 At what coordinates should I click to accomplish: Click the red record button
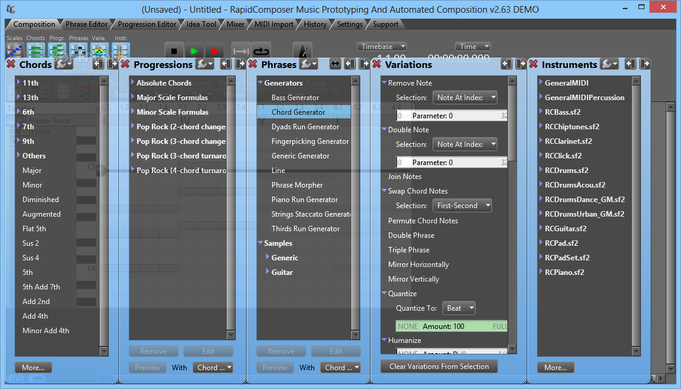tap(214, 51)
